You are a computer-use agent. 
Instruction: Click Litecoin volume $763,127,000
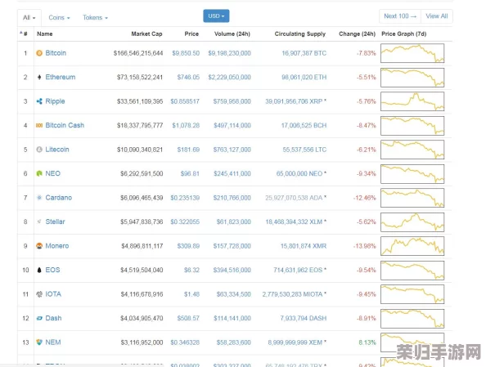(x=232, y=150)
